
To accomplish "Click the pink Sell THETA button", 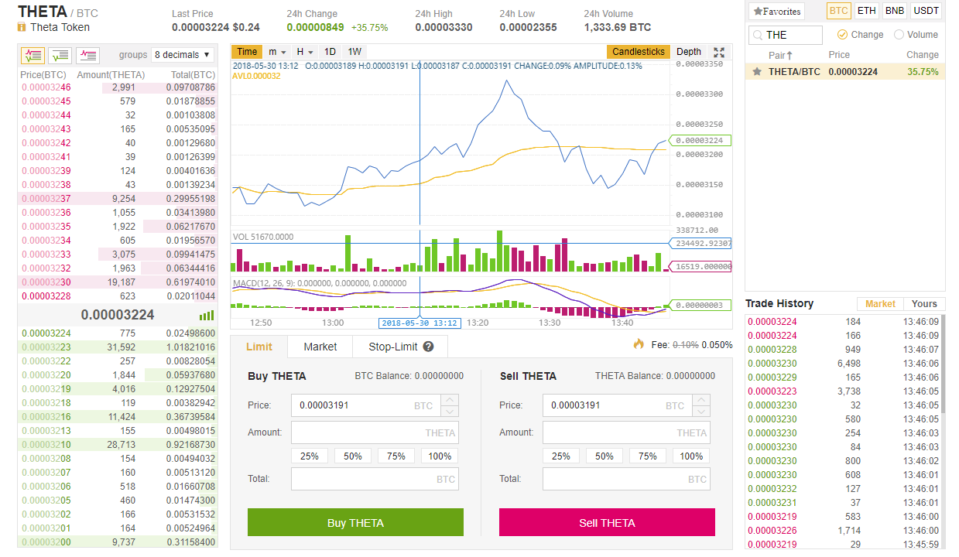I will point(607,522).
